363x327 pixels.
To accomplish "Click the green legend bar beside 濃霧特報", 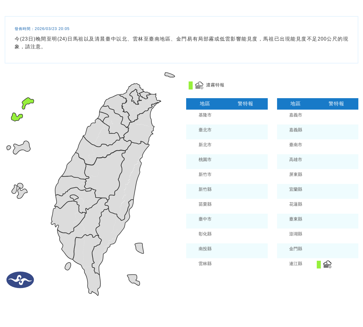I will click(190, 85).
